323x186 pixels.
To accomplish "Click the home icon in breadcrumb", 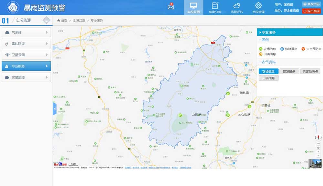I will 59,21.
